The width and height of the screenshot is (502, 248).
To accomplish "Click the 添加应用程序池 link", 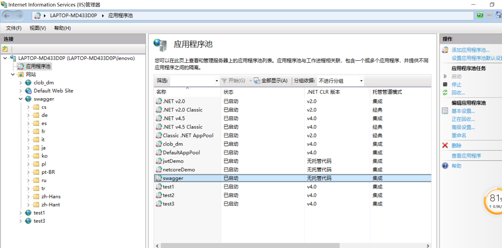I will (471, 50).
